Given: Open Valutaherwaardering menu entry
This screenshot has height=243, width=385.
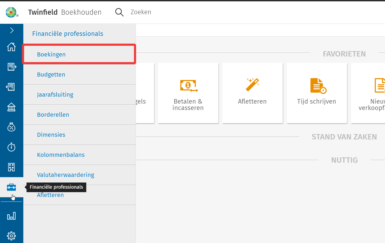Looking at the screenshot, I should [65, 175].
